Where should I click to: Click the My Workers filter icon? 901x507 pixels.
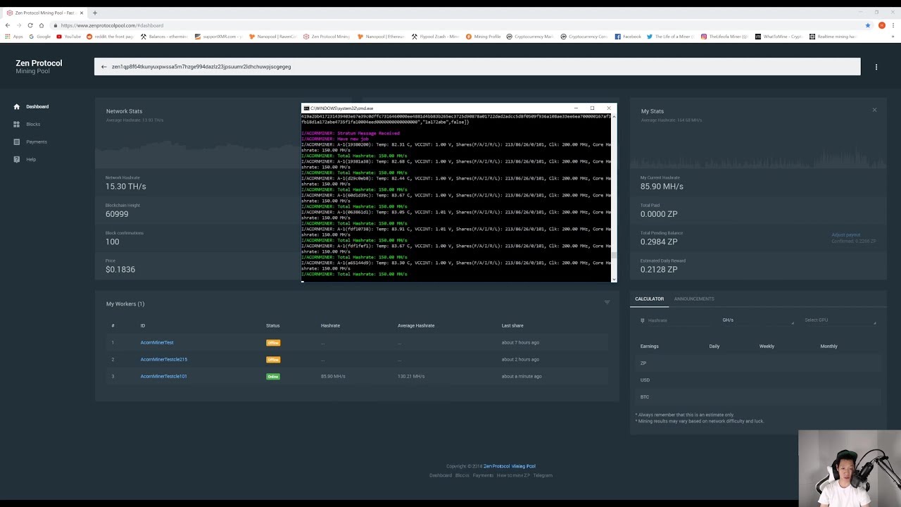(607, 303)
